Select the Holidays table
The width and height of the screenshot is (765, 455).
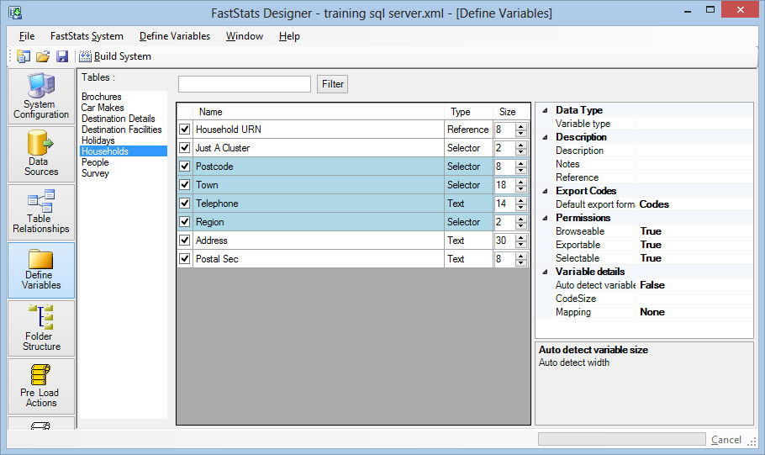click(98, 140)
